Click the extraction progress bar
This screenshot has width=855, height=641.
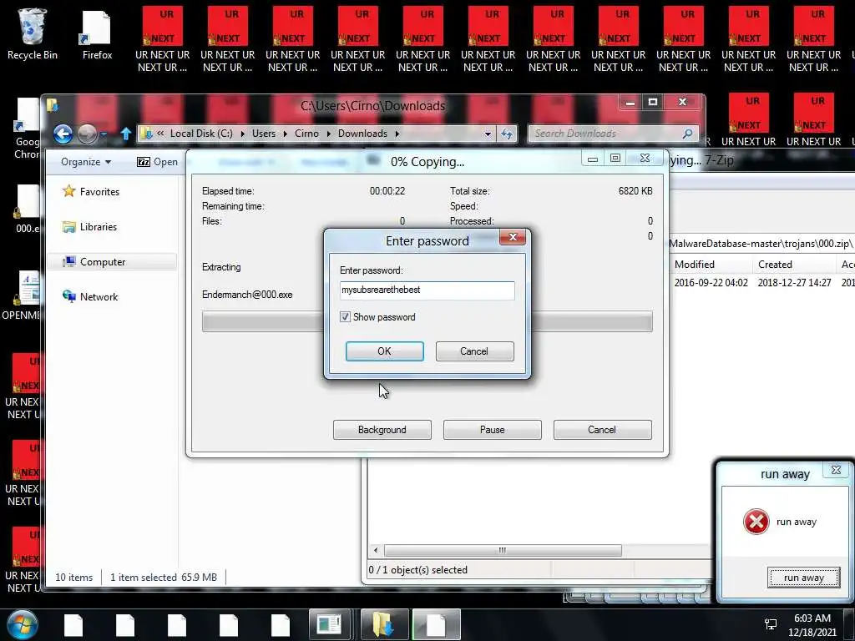(x=427, y=321)
